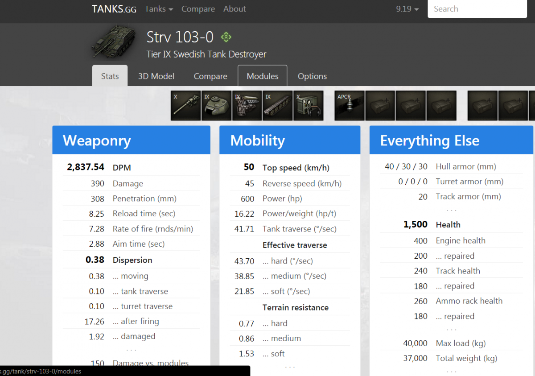Screen dimensions: 535x376
Task: Click the Top speed (km/h) row
Action: [x=290, y=167]
